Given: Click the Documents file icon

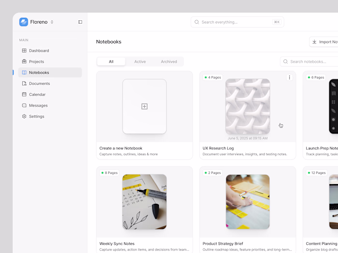Looking at the screenshot, I should pos(24,83).
